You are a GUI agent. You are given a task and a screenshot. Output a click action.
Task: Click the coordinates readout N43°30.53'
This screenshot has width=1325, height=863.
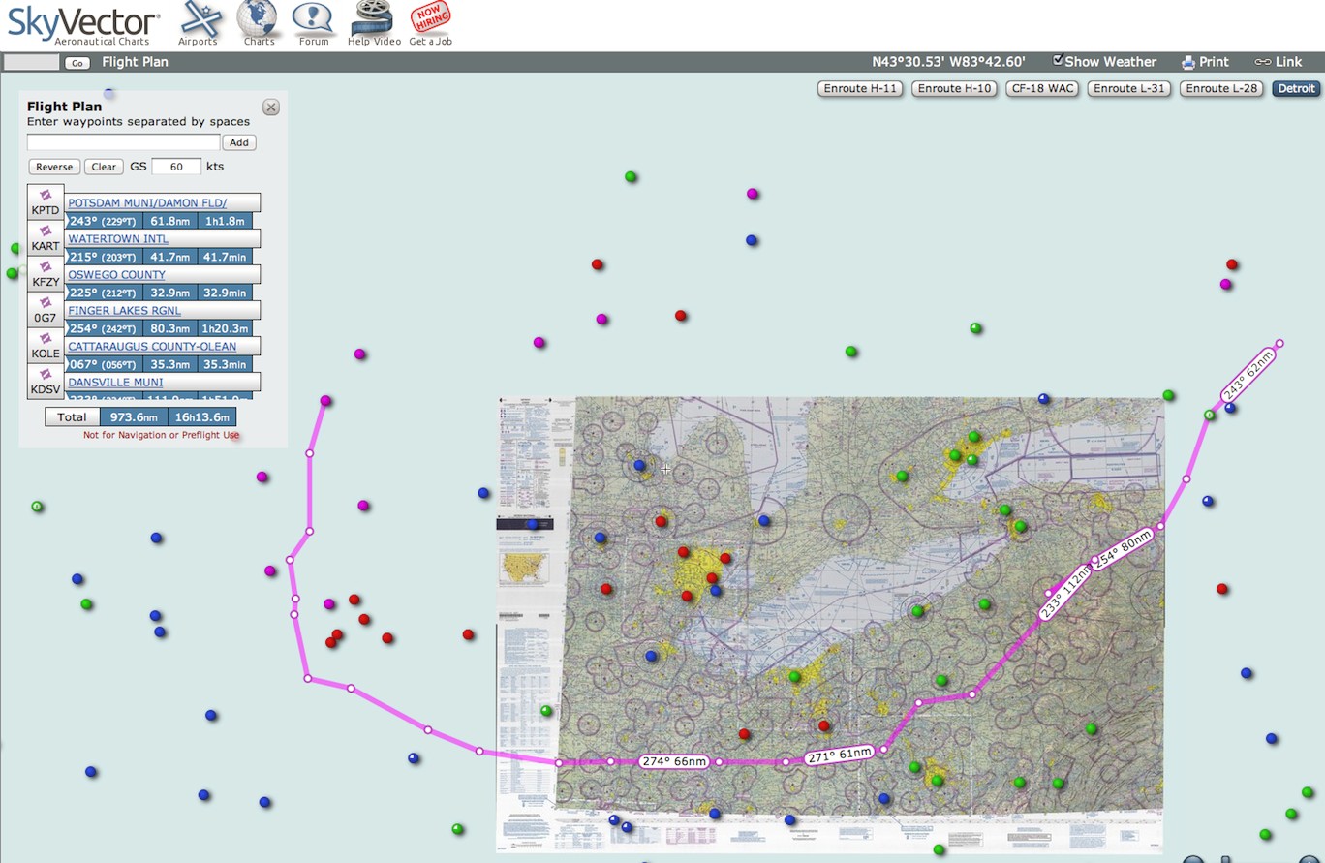(x=909, y=62)
